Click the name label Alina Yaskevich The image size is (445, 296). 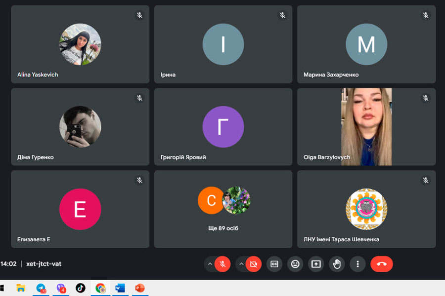click(38, 75)
